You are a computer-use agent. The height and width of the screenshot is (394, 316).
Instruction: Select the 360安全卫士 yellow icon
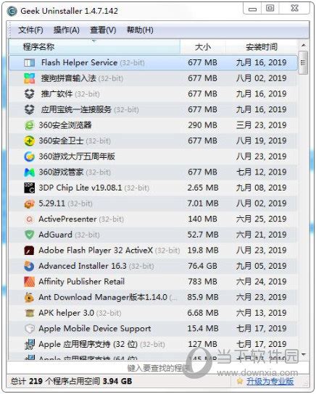(29, 141)
